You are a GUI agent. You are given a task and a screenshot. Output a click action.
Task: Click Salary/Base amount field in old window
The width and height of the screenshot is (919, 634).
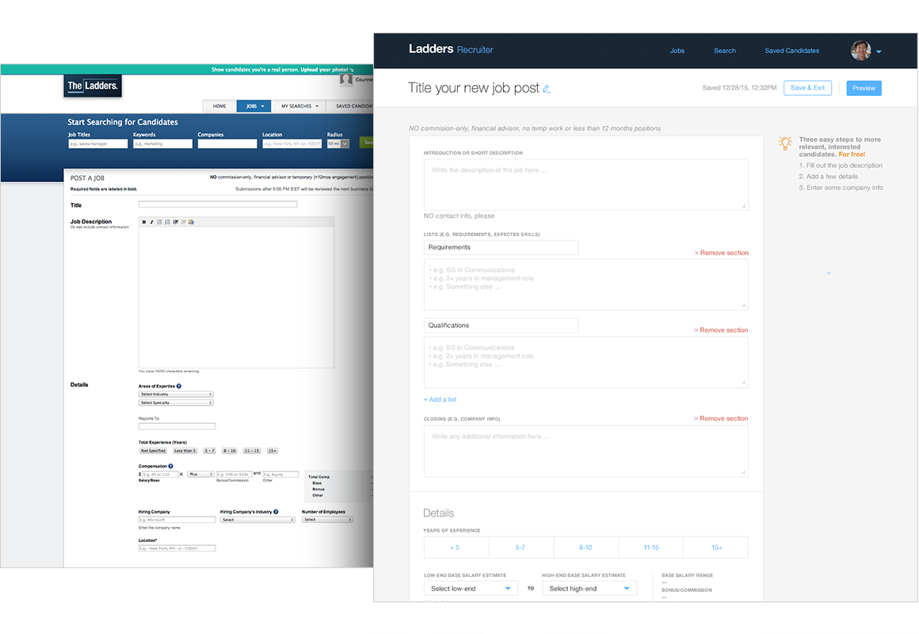(160, 475)
